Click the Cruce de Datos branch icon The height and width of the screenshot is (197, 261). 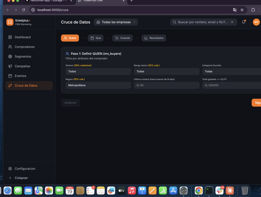pos(10,85)
